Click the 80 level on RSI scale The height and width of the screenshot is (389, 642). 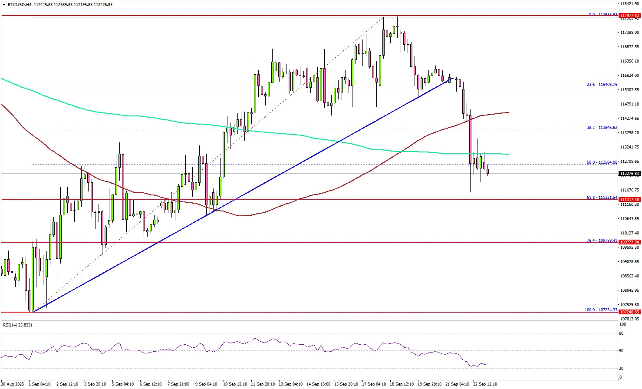pyautogui.click(x=622, y=333)
